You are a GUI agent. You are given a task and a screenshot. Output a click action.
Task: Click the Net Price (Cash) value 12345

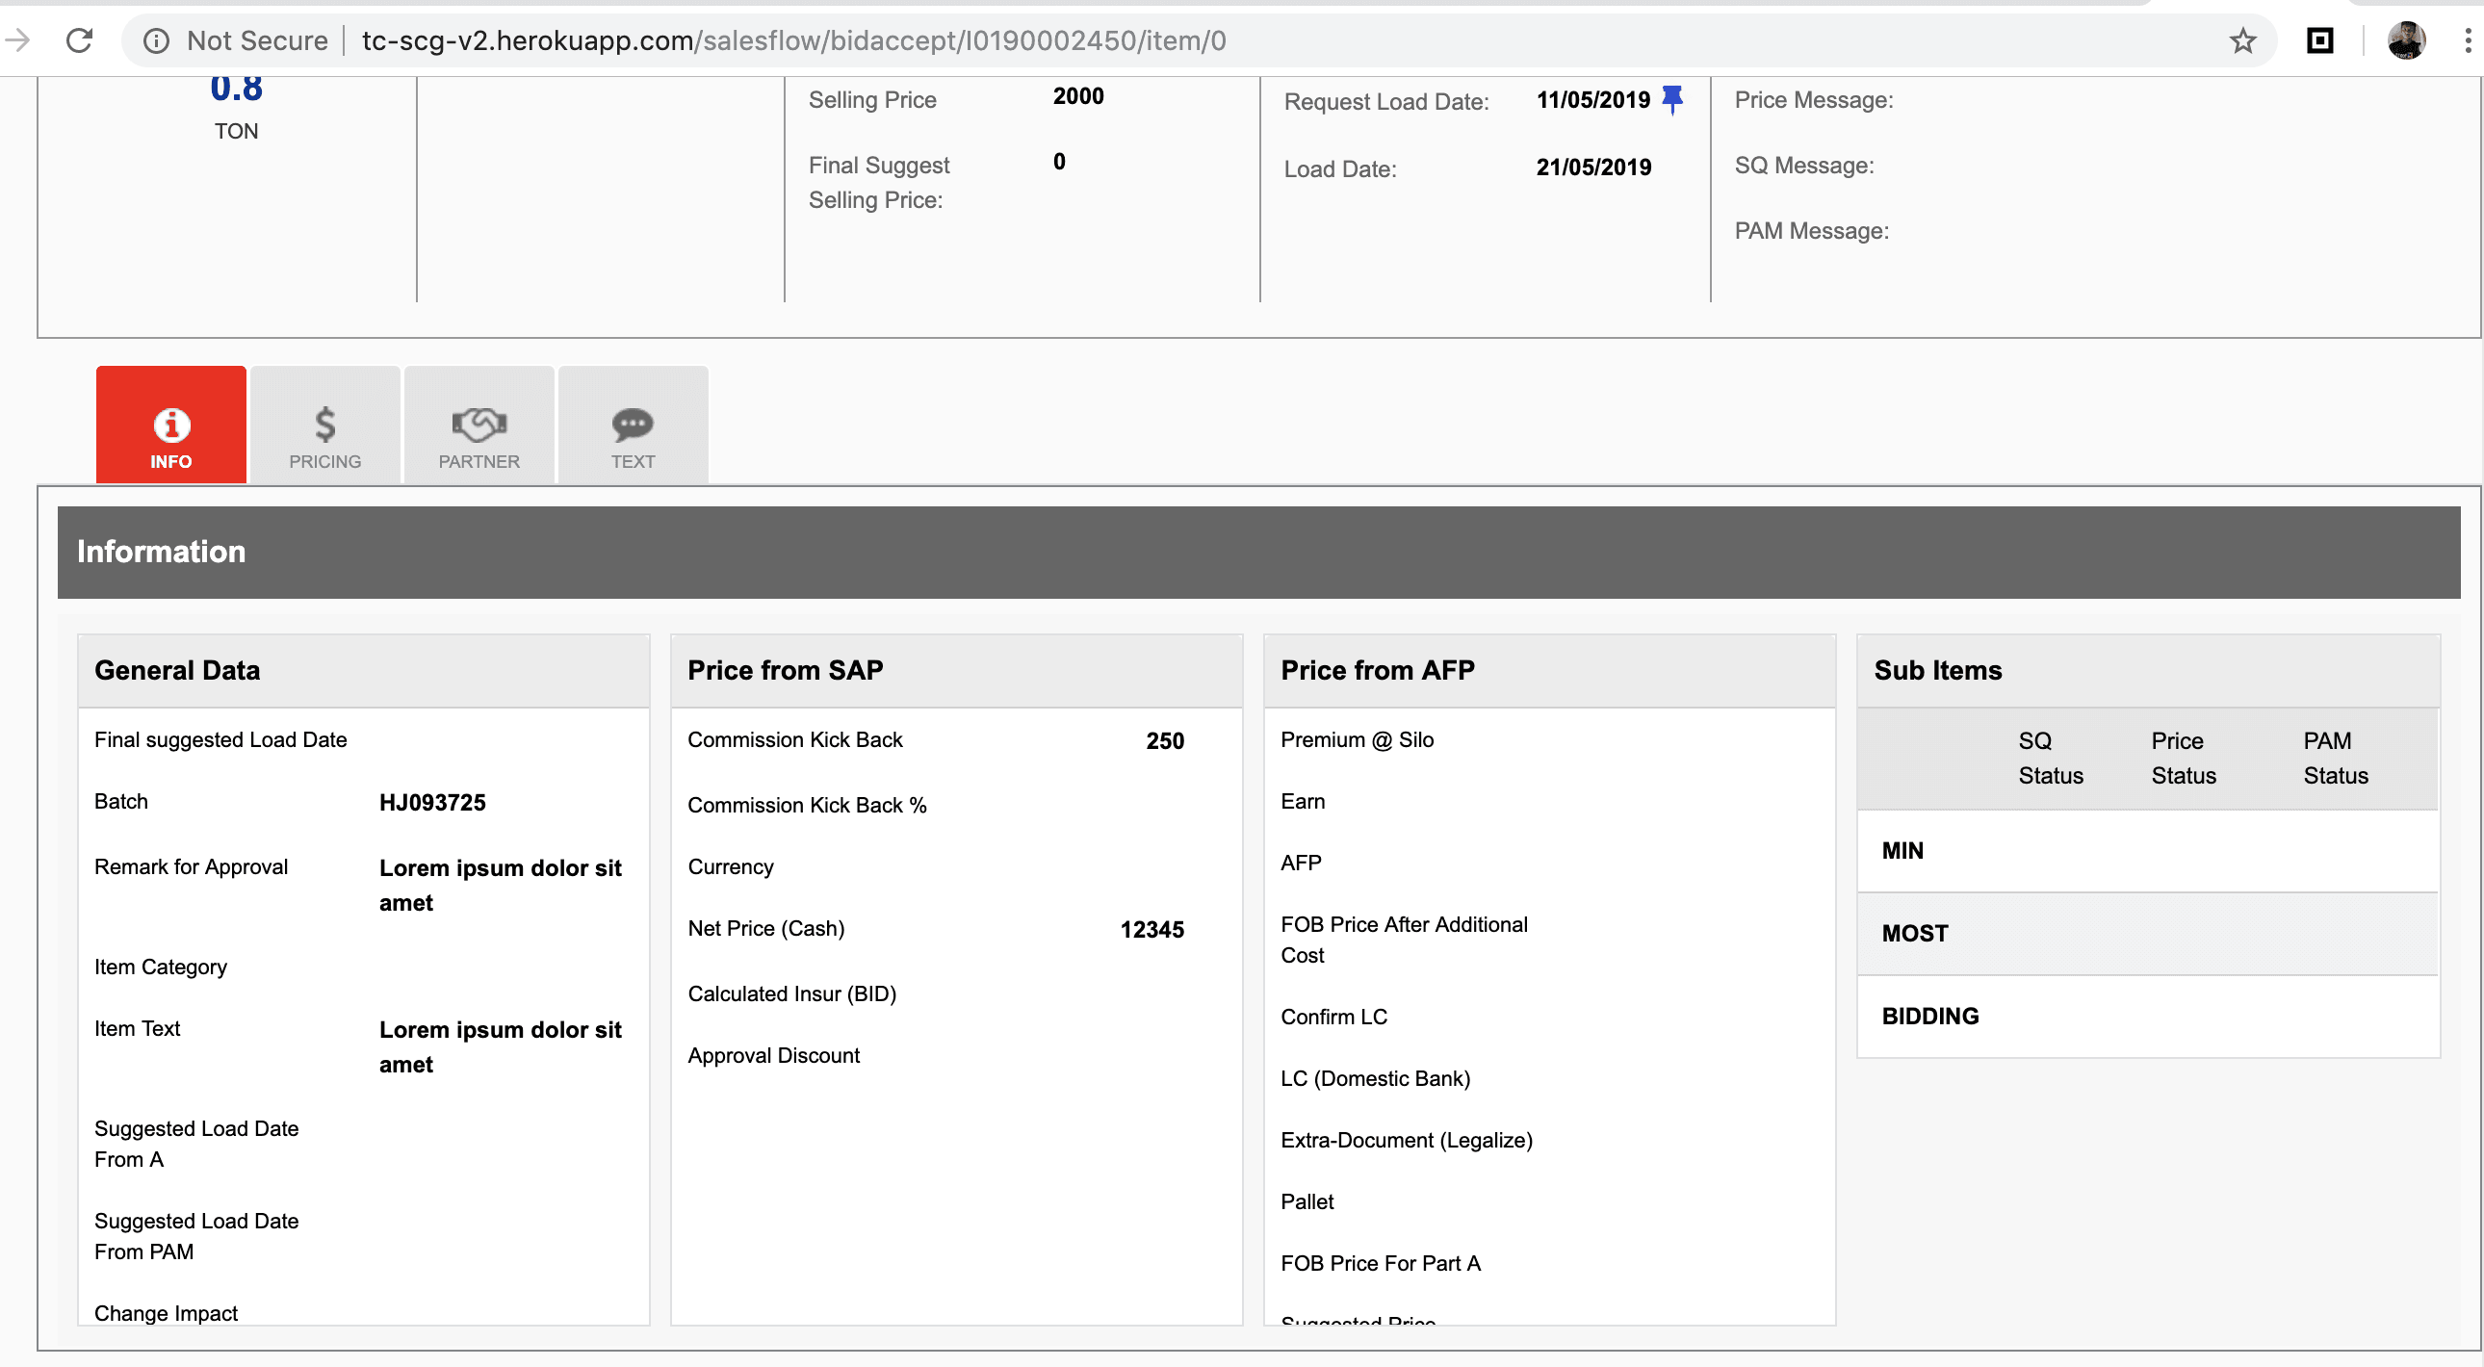tap(1151, 929)
